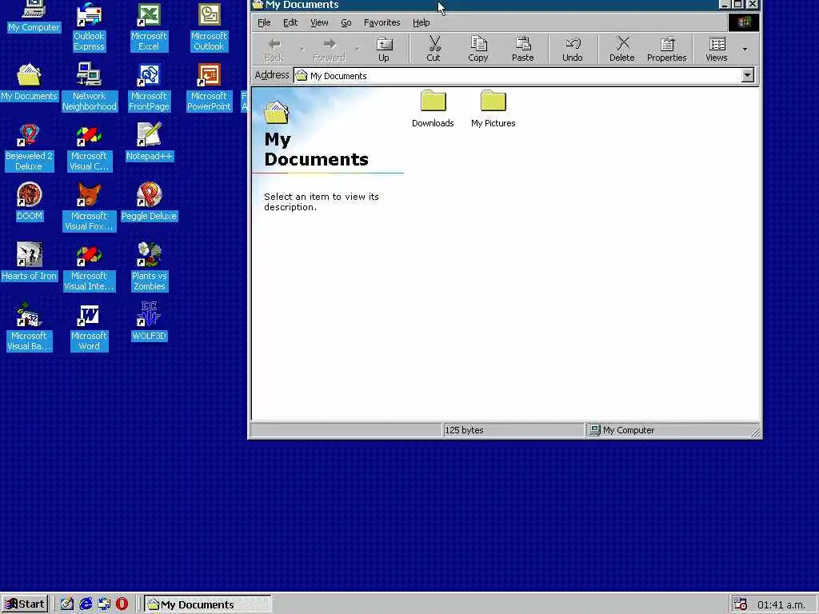Select the My Documents desktop icon
Viewport: 819px width, 614px height.
29,82
